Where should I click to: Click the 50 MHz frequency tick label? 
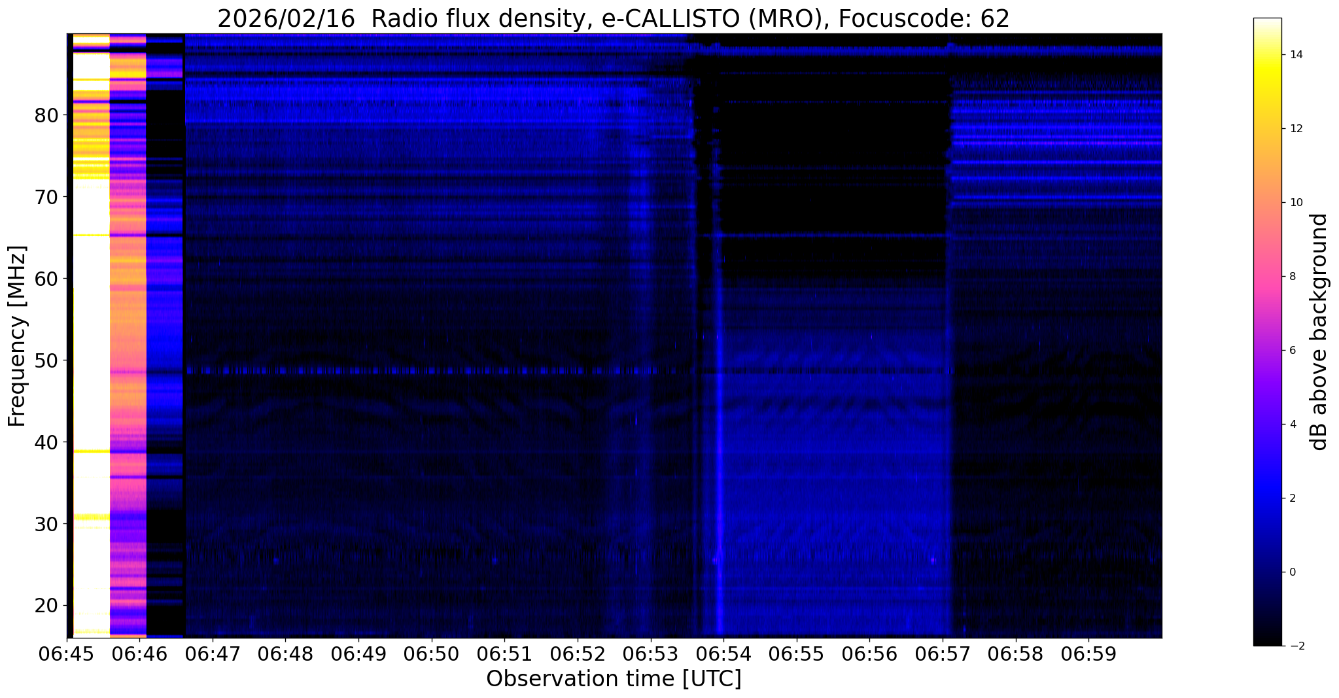(x=46, y=360)
